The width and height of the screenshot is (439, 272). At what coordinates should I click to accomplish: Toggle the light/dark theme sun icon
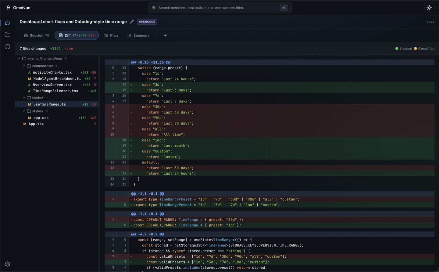[429, 8]
